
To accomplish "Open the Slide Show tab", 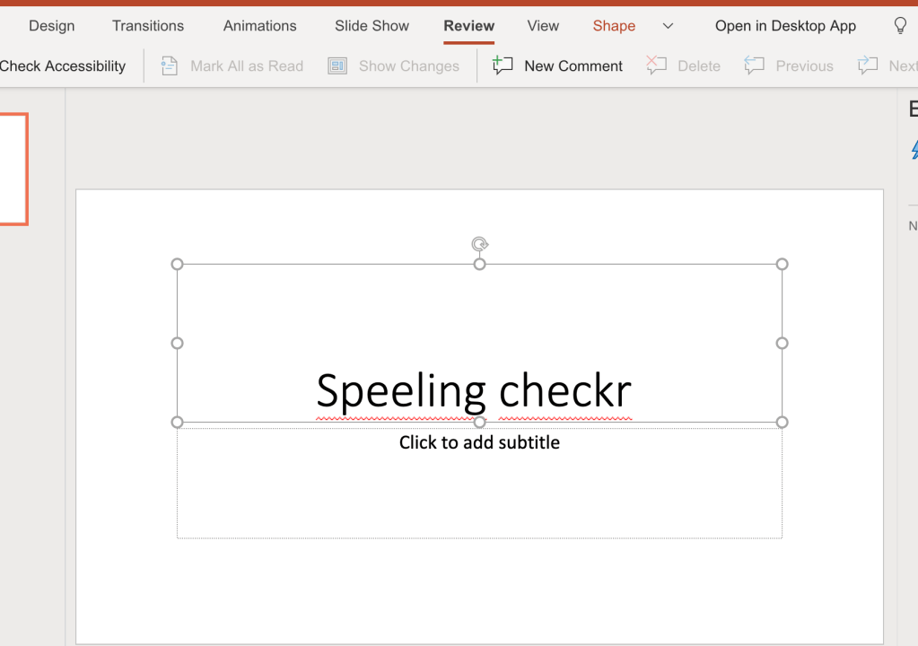I will click(x=372, y=26).
